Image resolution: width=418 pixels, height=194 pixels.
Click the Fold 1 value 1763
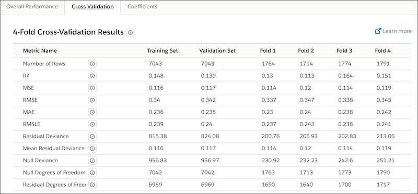point(268,173)
